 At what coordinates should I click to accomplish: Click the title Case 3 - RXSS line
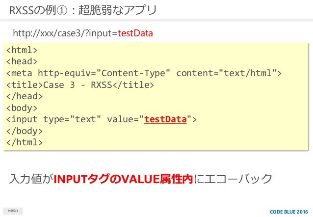pos(80,85)
